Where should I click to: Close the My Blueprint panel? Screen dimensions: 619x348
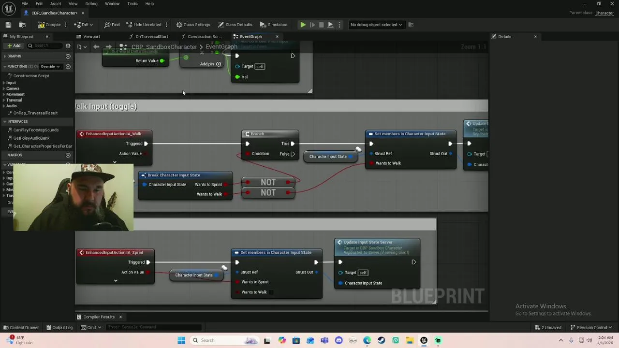(47, 37)
